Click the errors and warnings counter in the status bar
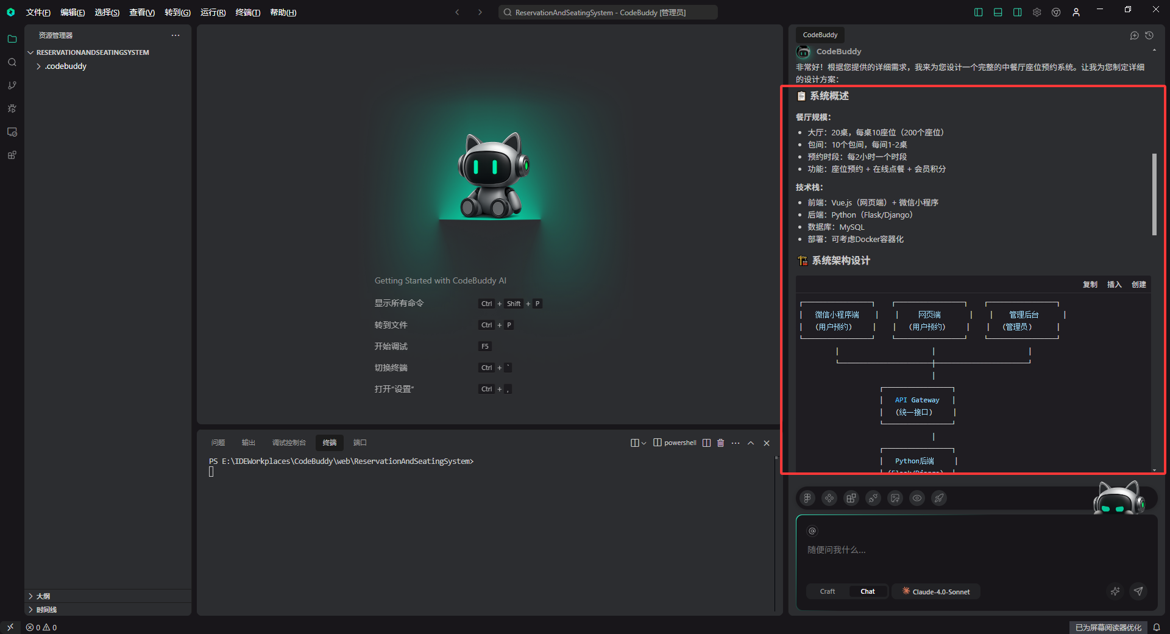Image resolution: width=1170 pixels, height=634 pixels. tap(41, 627)
